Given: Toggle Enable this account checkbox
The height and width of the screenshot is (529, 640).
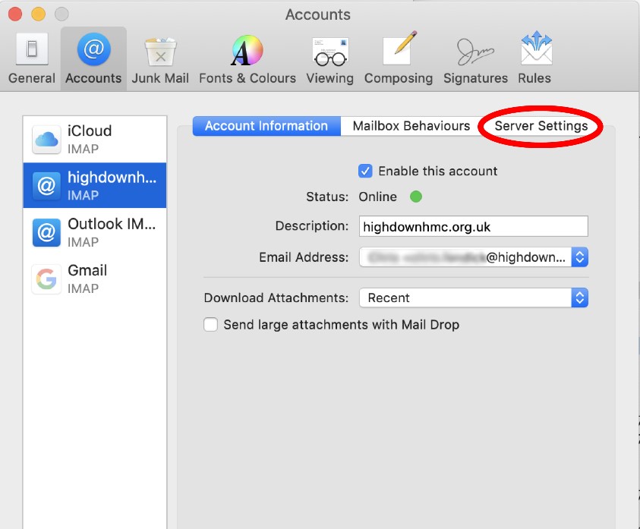Looking at the screenshot, I should 365,171.
